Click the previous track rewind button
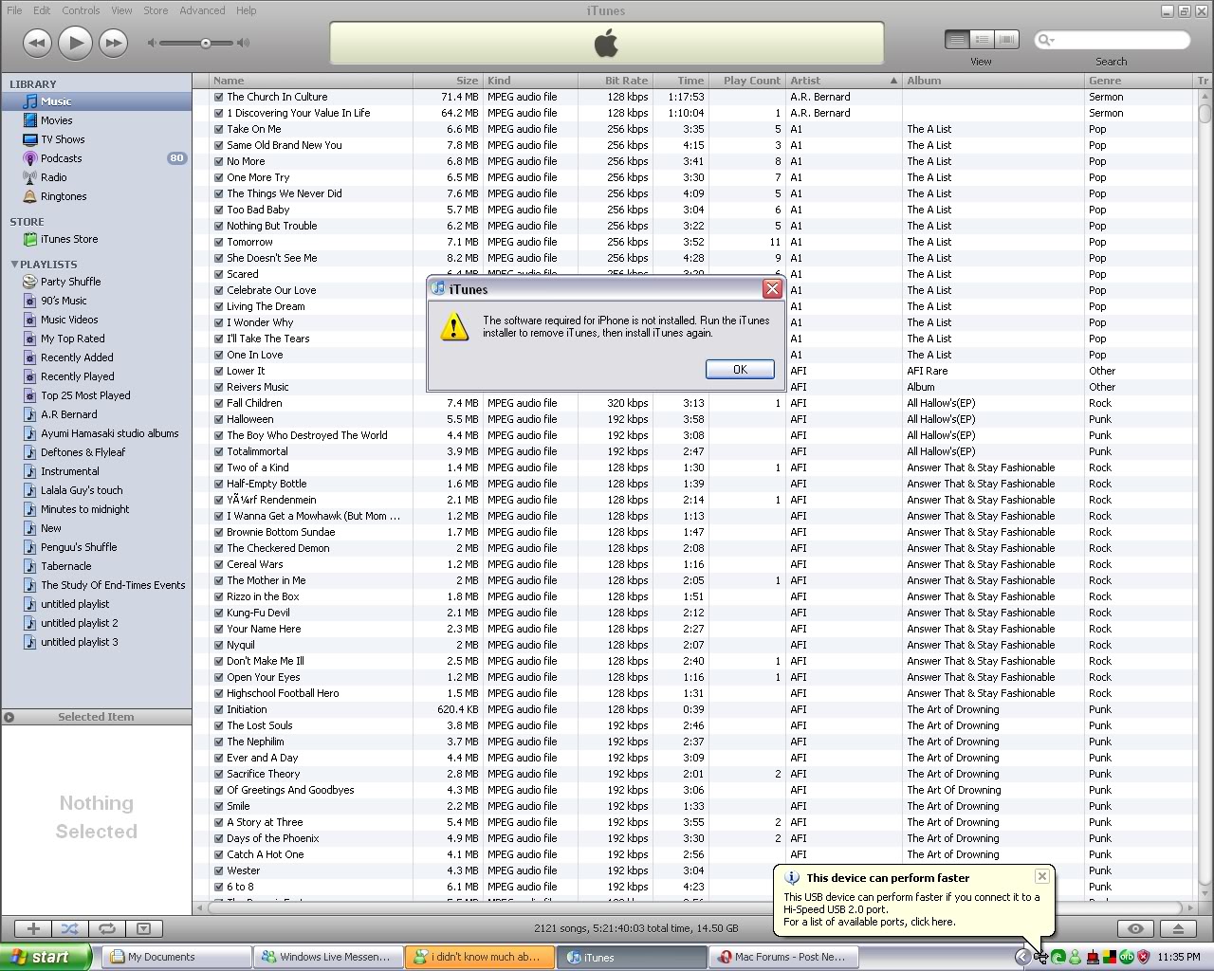Viewport: 1214px width, 971px height. 37,43
